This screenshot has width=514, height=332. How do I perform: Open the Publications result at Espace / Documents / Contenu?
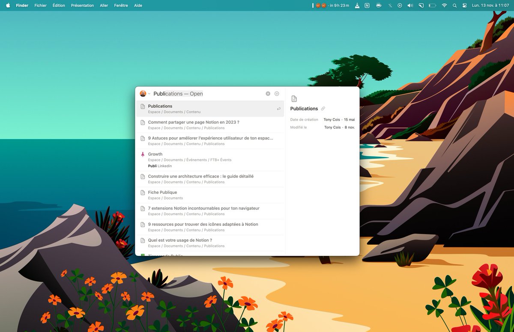click(x=210, y=109)
